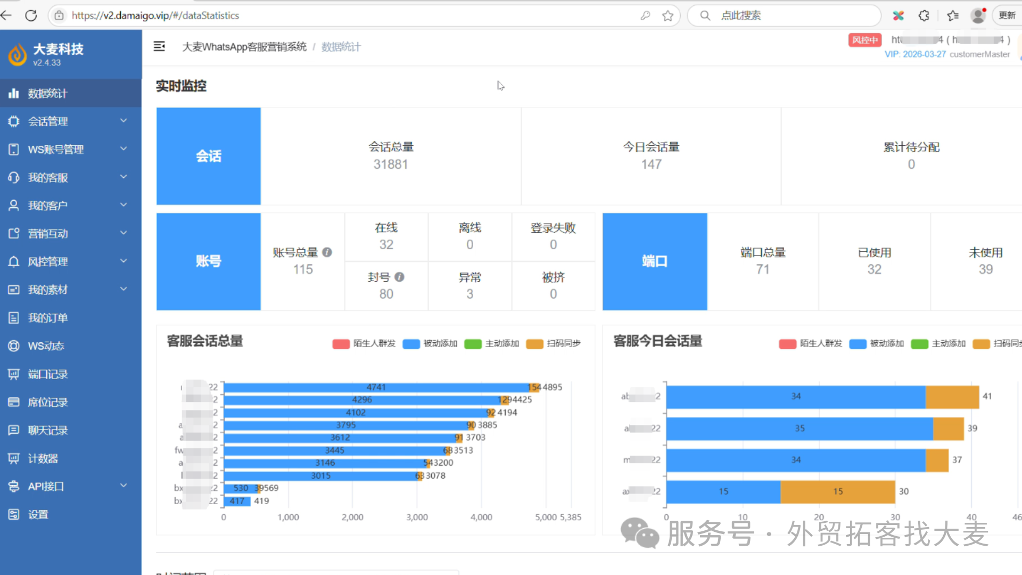Click the 数据统计 bar chart icon in sidebar
Image resolution: width=1022 pixels, height=575 pixels.
pyautogui.click(x=14, y=94)
